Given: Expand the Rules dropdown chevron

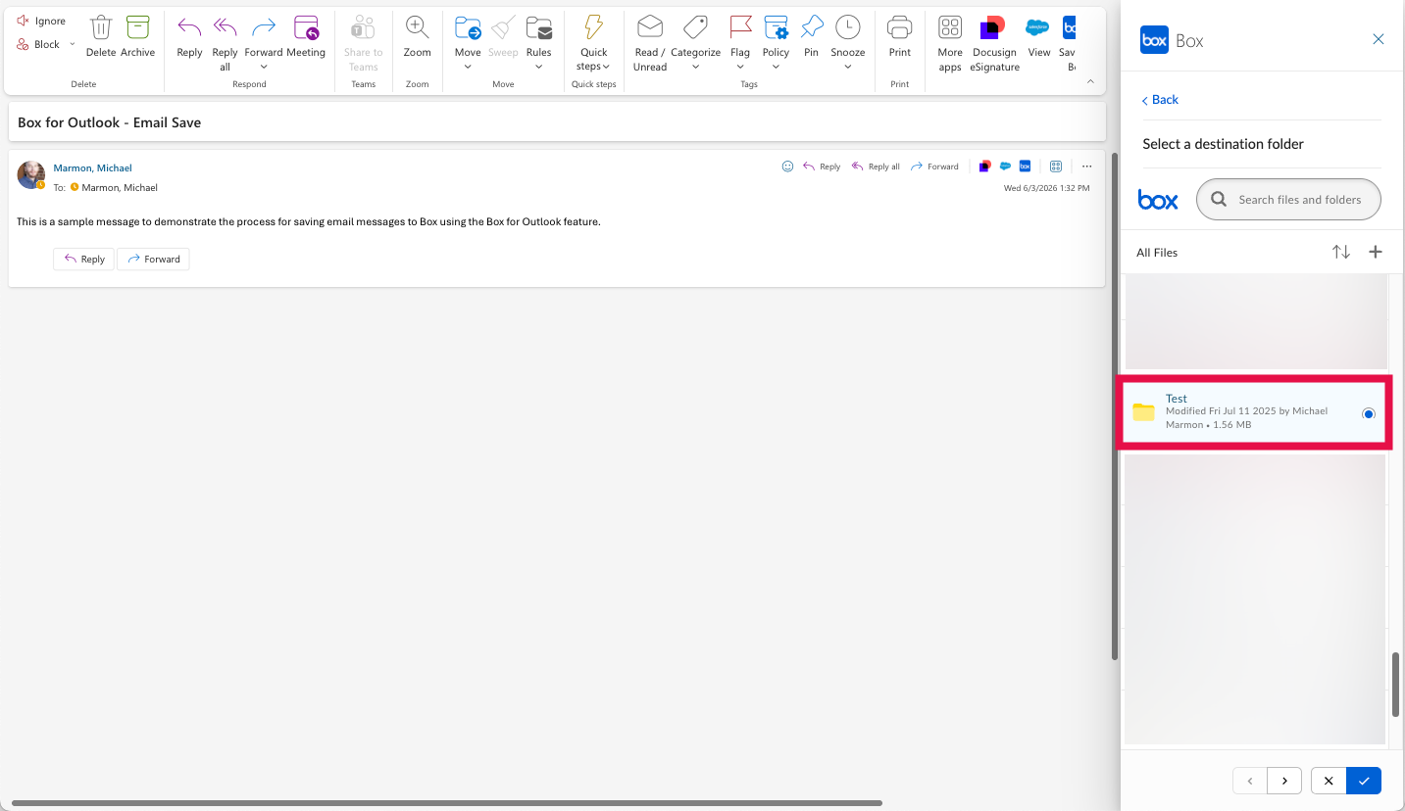Looking at the screenshot, I should (x=538, y=67).
